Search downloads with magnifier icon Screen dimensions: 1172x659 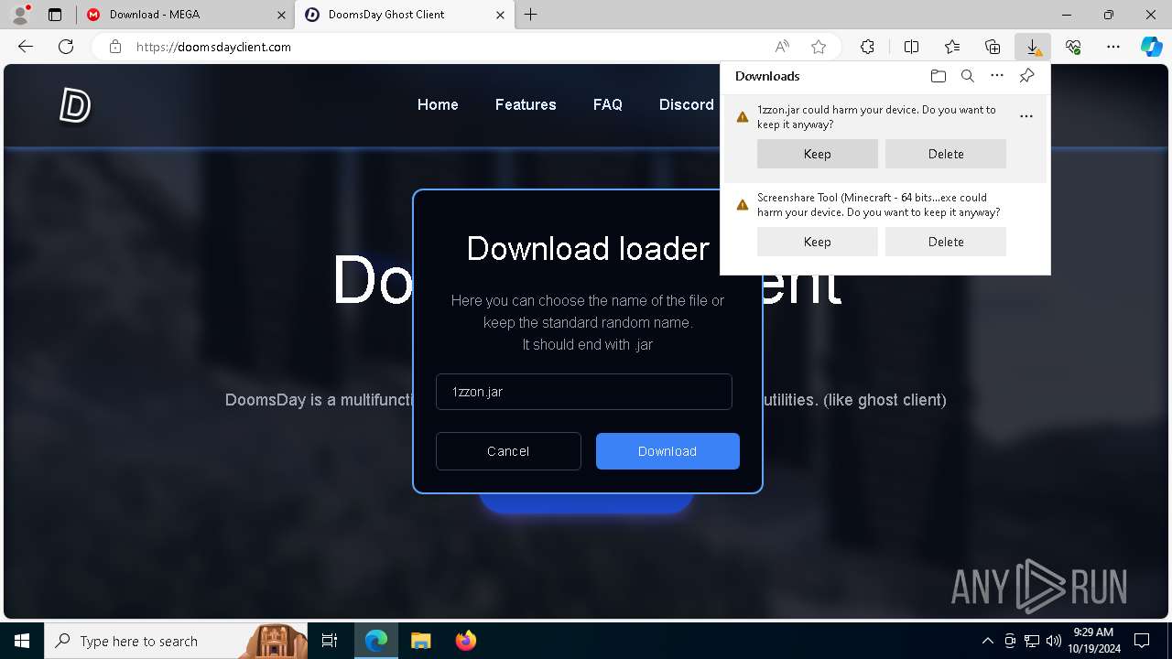967,76
